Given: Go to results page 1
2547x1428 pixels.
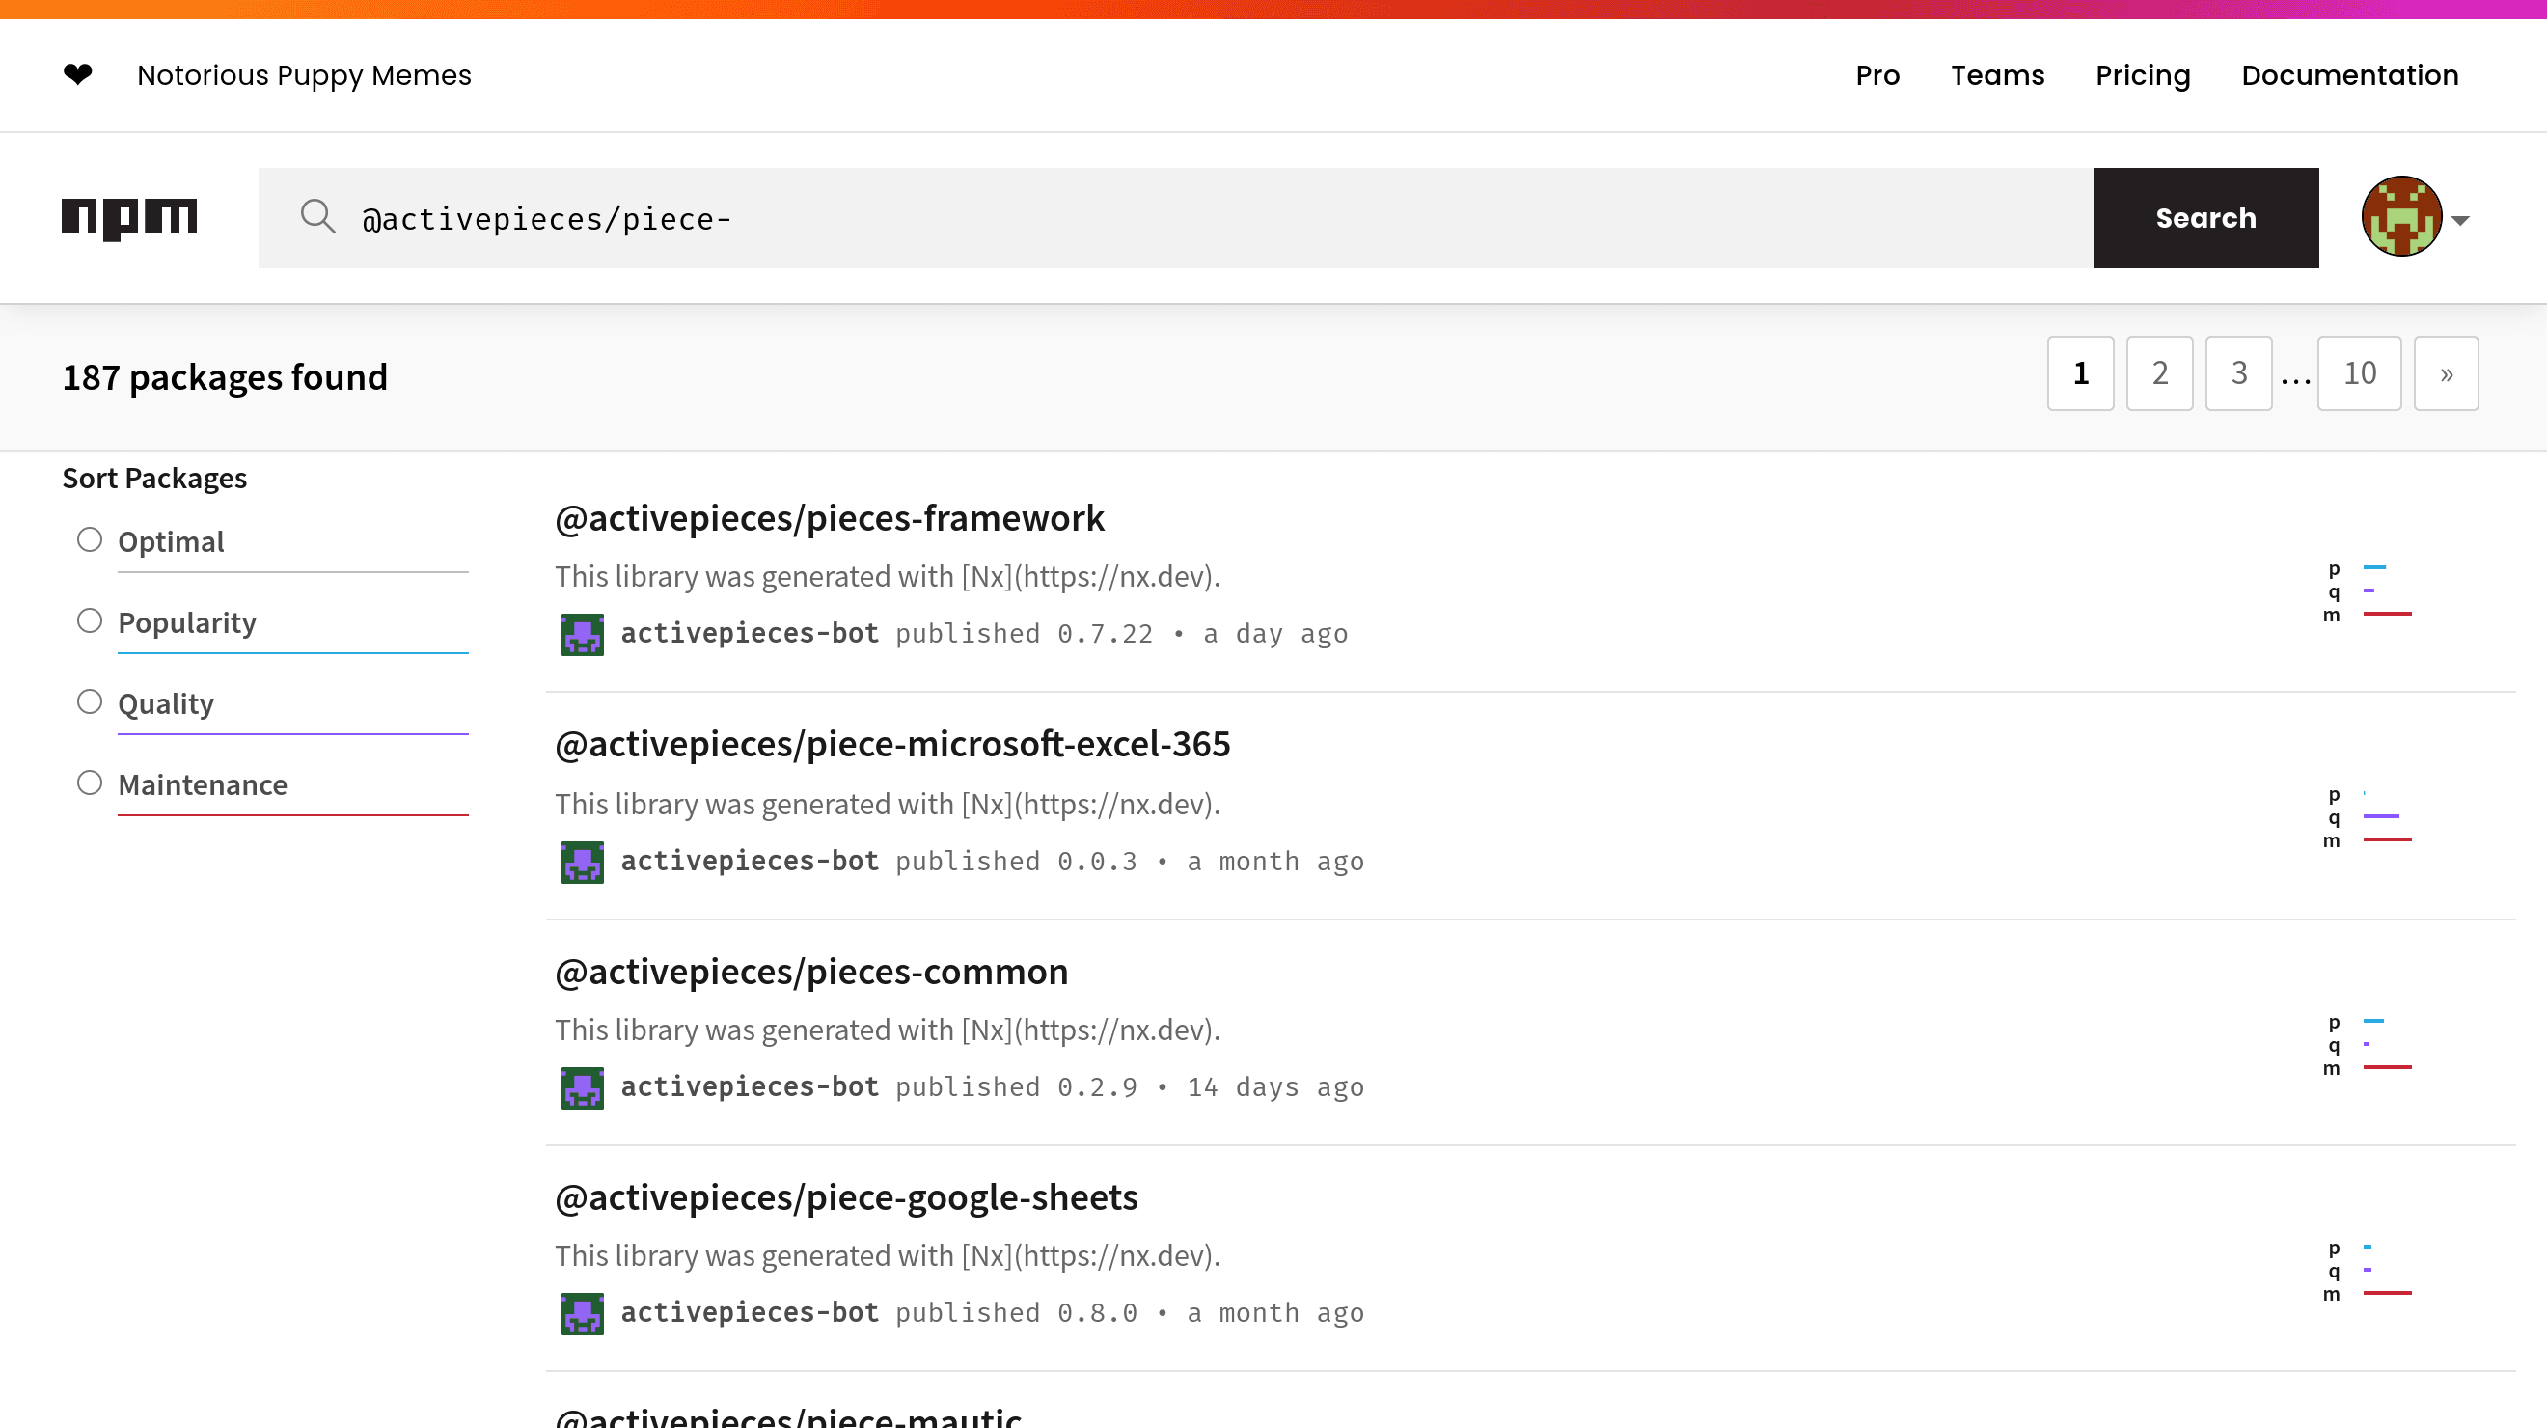Looking at the screenshot, I should pyautogui.click(x=2080, y=372).
